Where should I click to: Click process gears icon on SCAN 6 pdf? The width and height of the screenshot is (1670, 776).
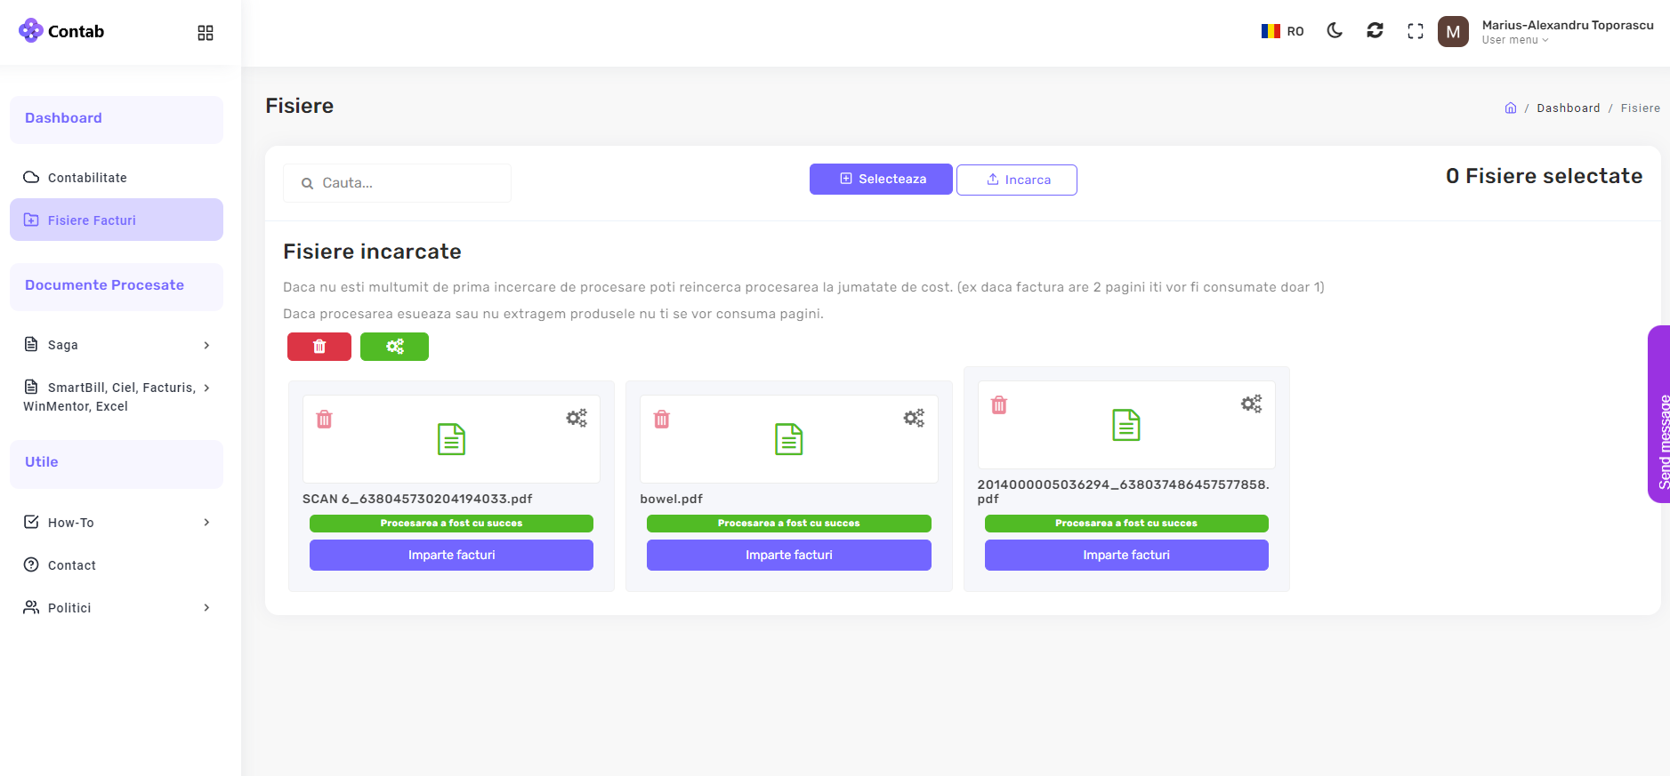[x=577, y=418]
